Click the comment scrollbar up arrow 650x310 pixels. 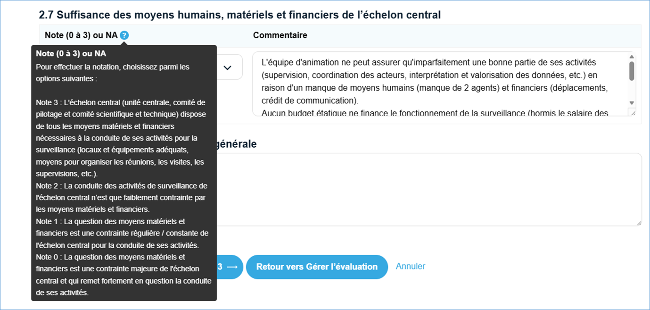(632, 58)
